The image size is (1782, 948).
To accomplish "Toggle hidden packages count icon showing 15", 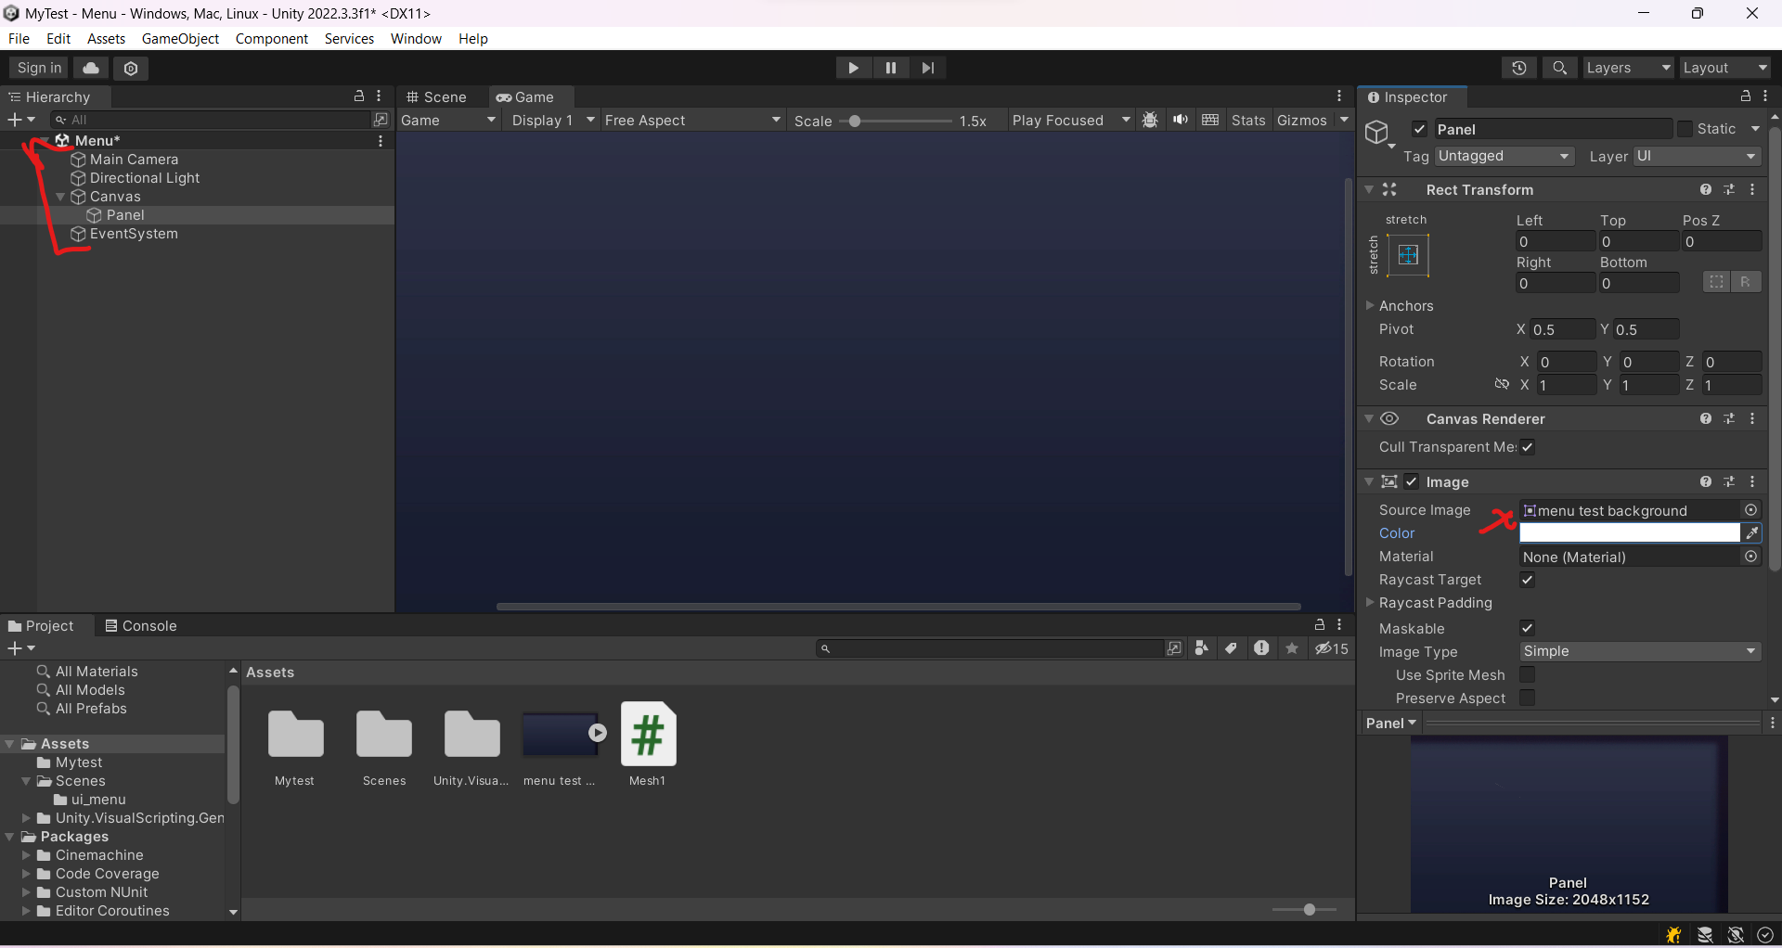I will coord(1332,648).
